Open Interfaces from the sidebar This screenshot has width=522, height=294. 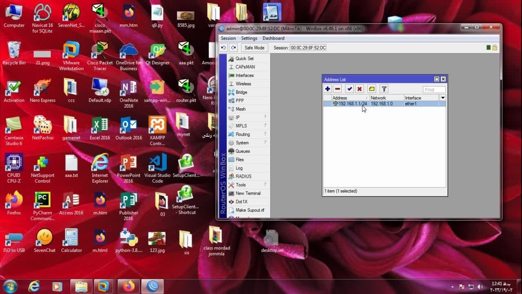coord(244,76)
